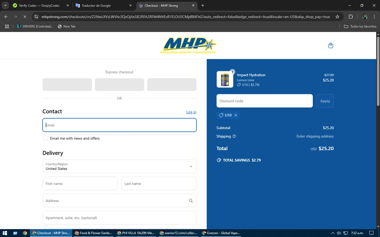Close the Verify Codes — SimplyCodes tab

coord(68,5)
